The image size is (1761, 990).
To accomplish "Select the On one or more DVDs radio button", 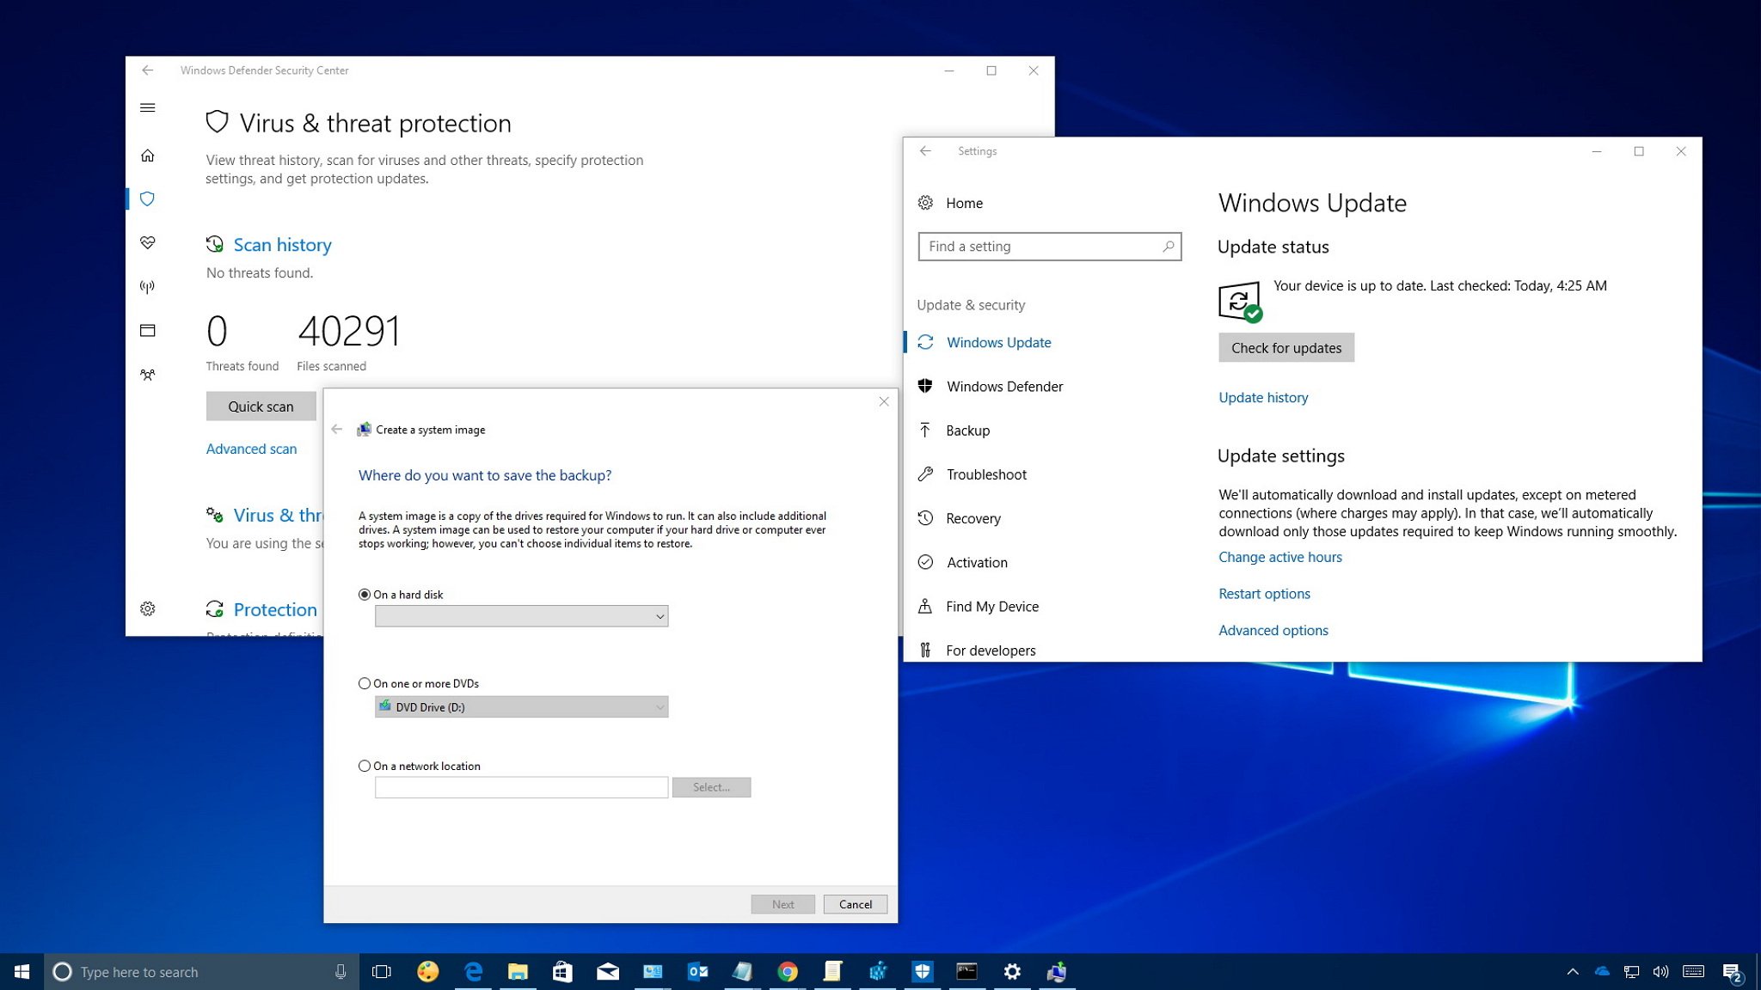I will click(364, 683).
